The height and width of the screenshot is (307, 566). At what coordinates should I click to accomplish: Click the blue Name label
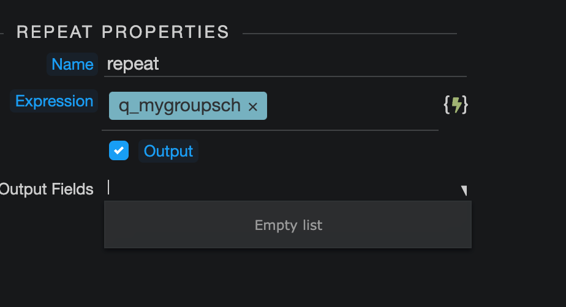coord(72,64)
